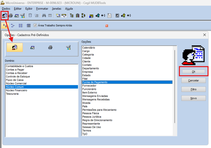
Task: Select the printer icon in the dialog's icon strip
Action: [x=50, y=47]
